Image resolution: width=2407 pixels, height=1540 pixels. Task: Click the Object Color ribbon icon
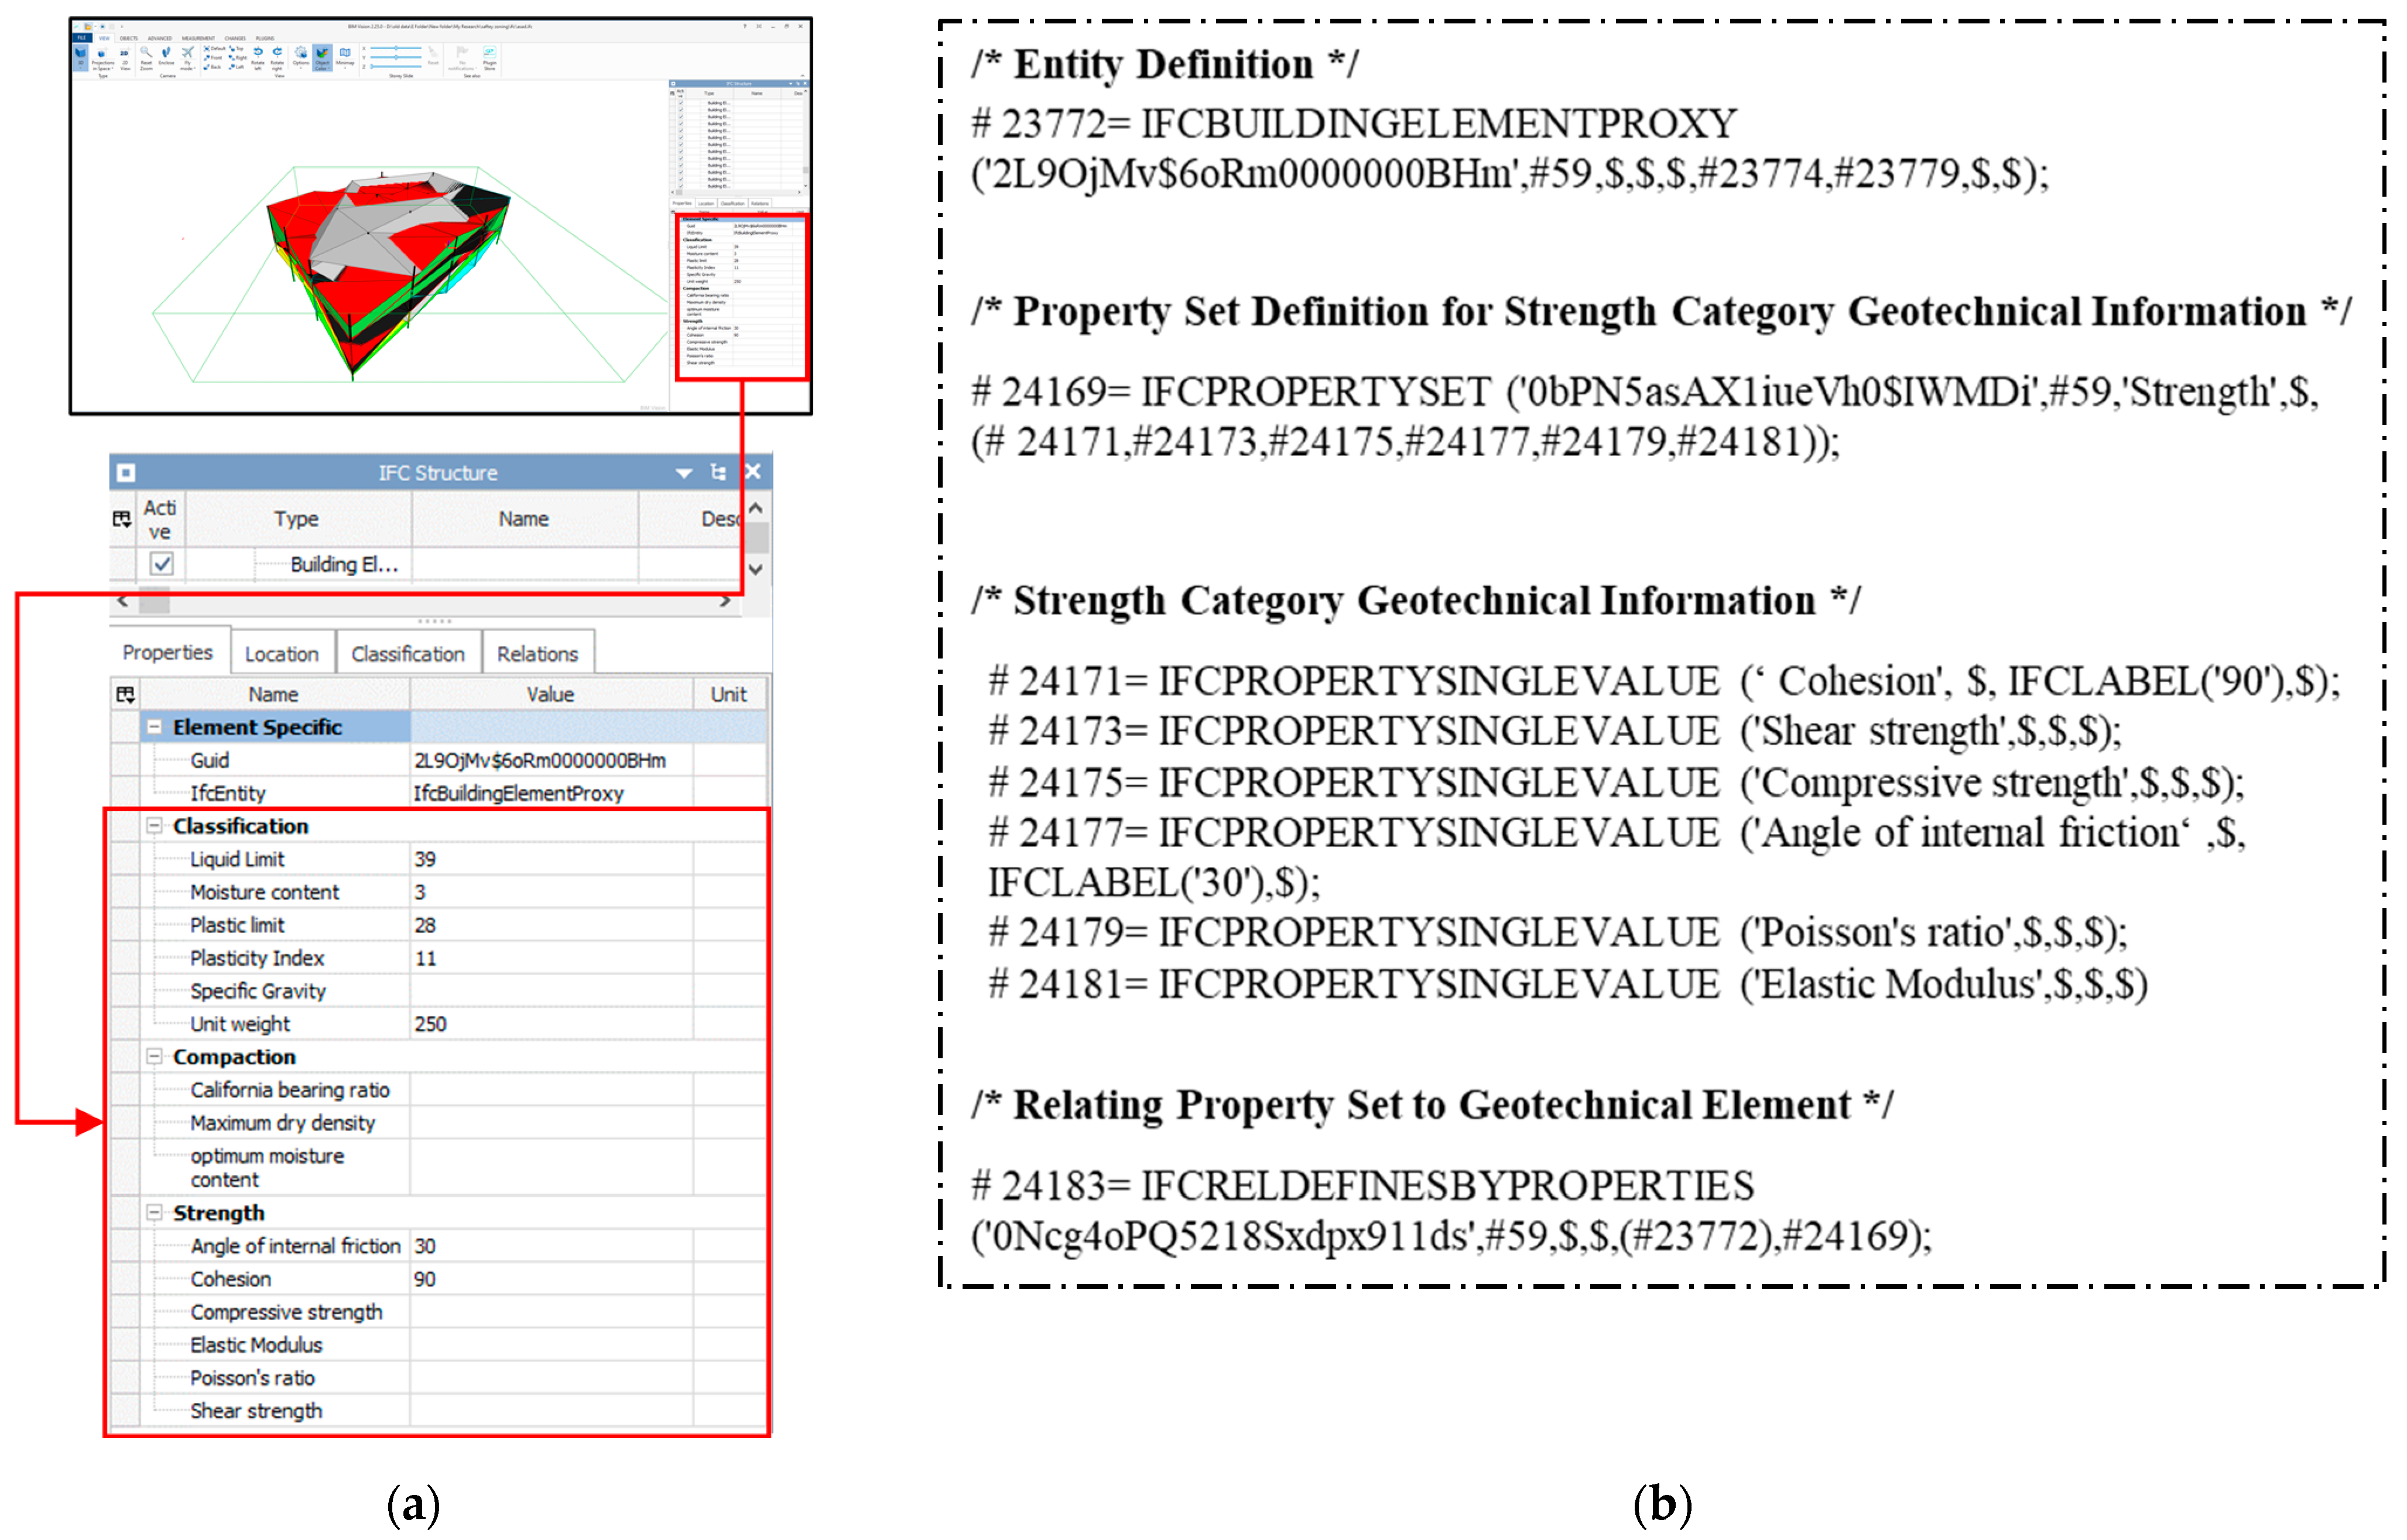point(322,53)
